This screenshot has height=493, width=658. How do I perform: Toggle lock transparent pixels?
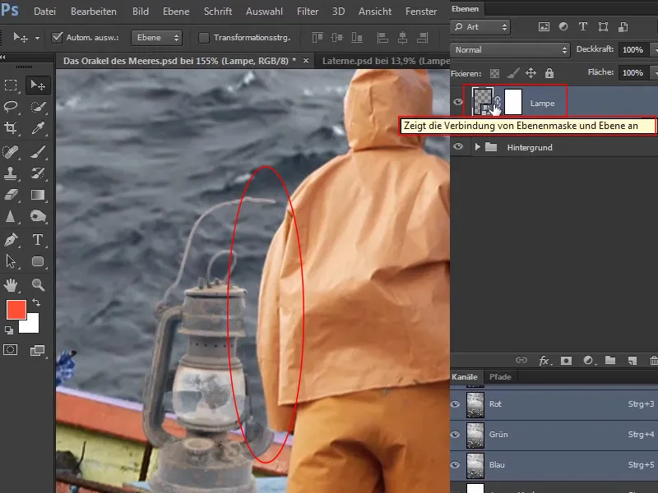click(495, 74)
